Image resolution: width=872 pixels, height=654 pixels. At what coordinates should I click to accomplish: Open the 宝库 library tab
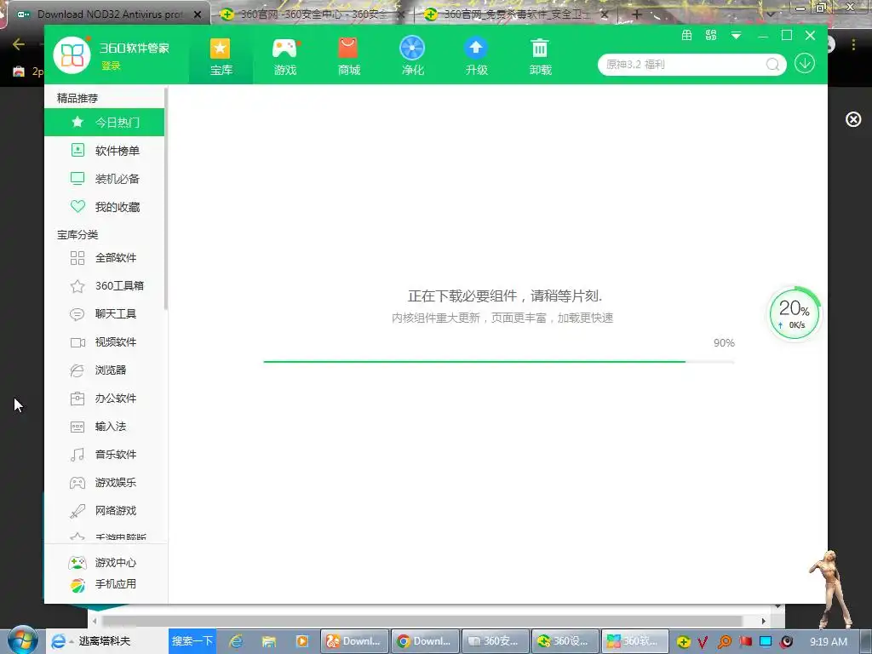point(221,57)
